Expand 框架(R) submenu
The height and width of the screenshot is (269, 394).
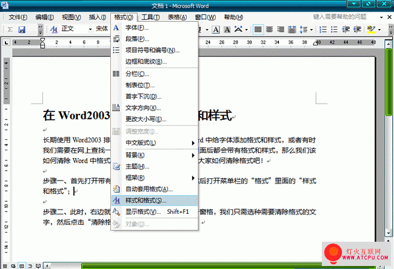(x=155, y=178)
